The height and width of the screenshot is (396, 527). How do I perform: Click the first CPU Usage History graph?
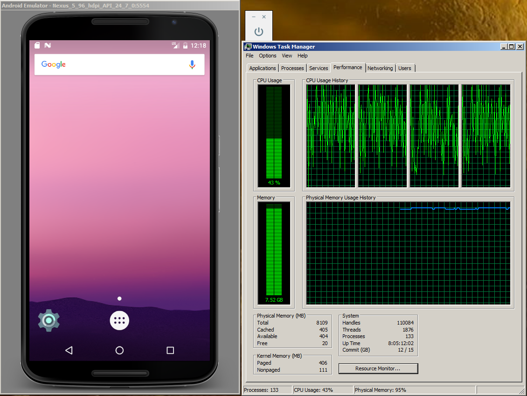coord(331,136)
